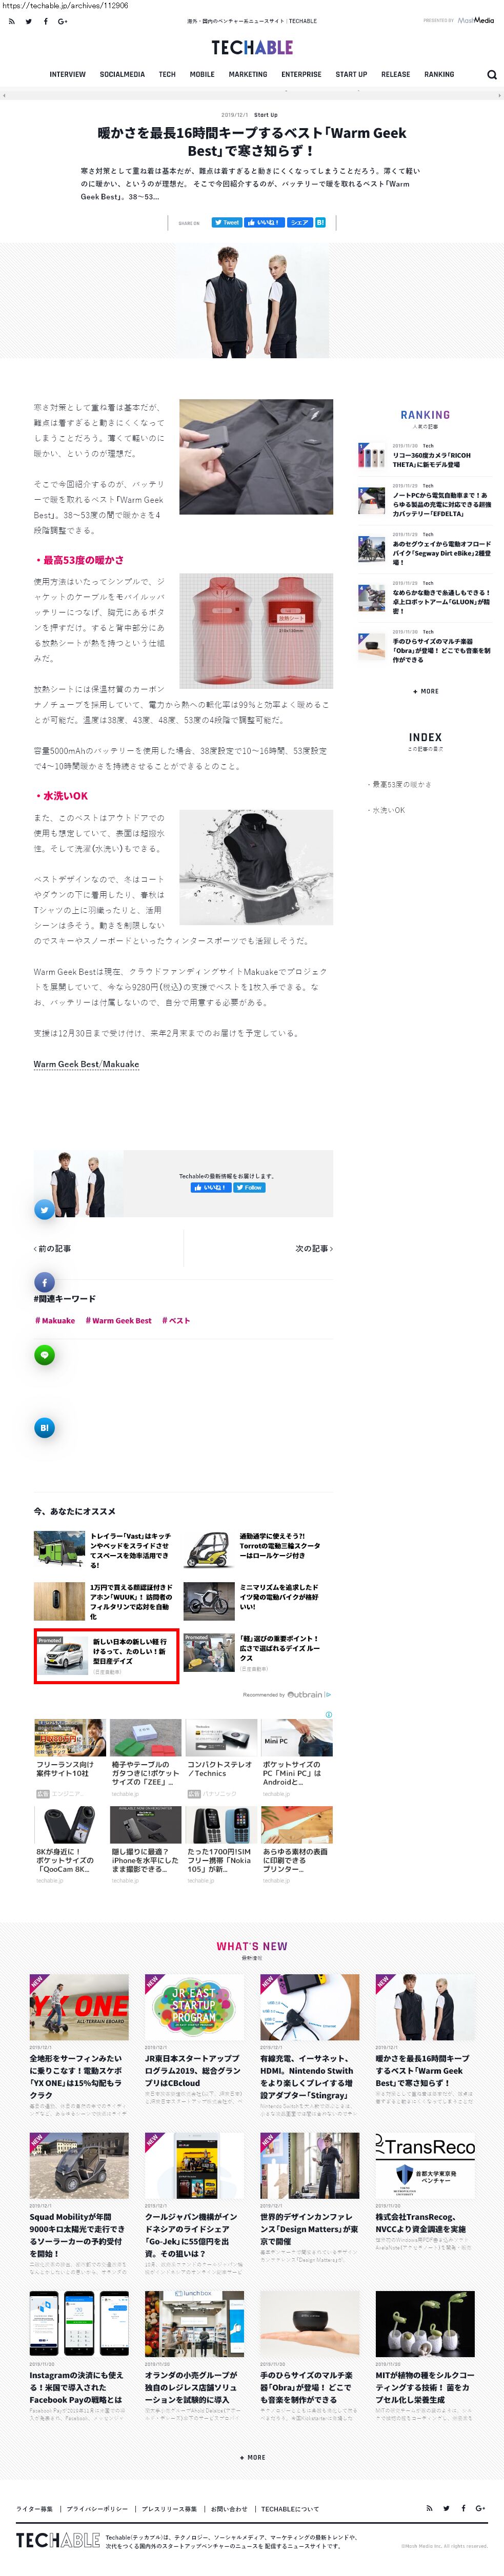Click the RSS feed icon in top bar
The height and width of the screenshot is (2576, 504).
coord(12,21)
